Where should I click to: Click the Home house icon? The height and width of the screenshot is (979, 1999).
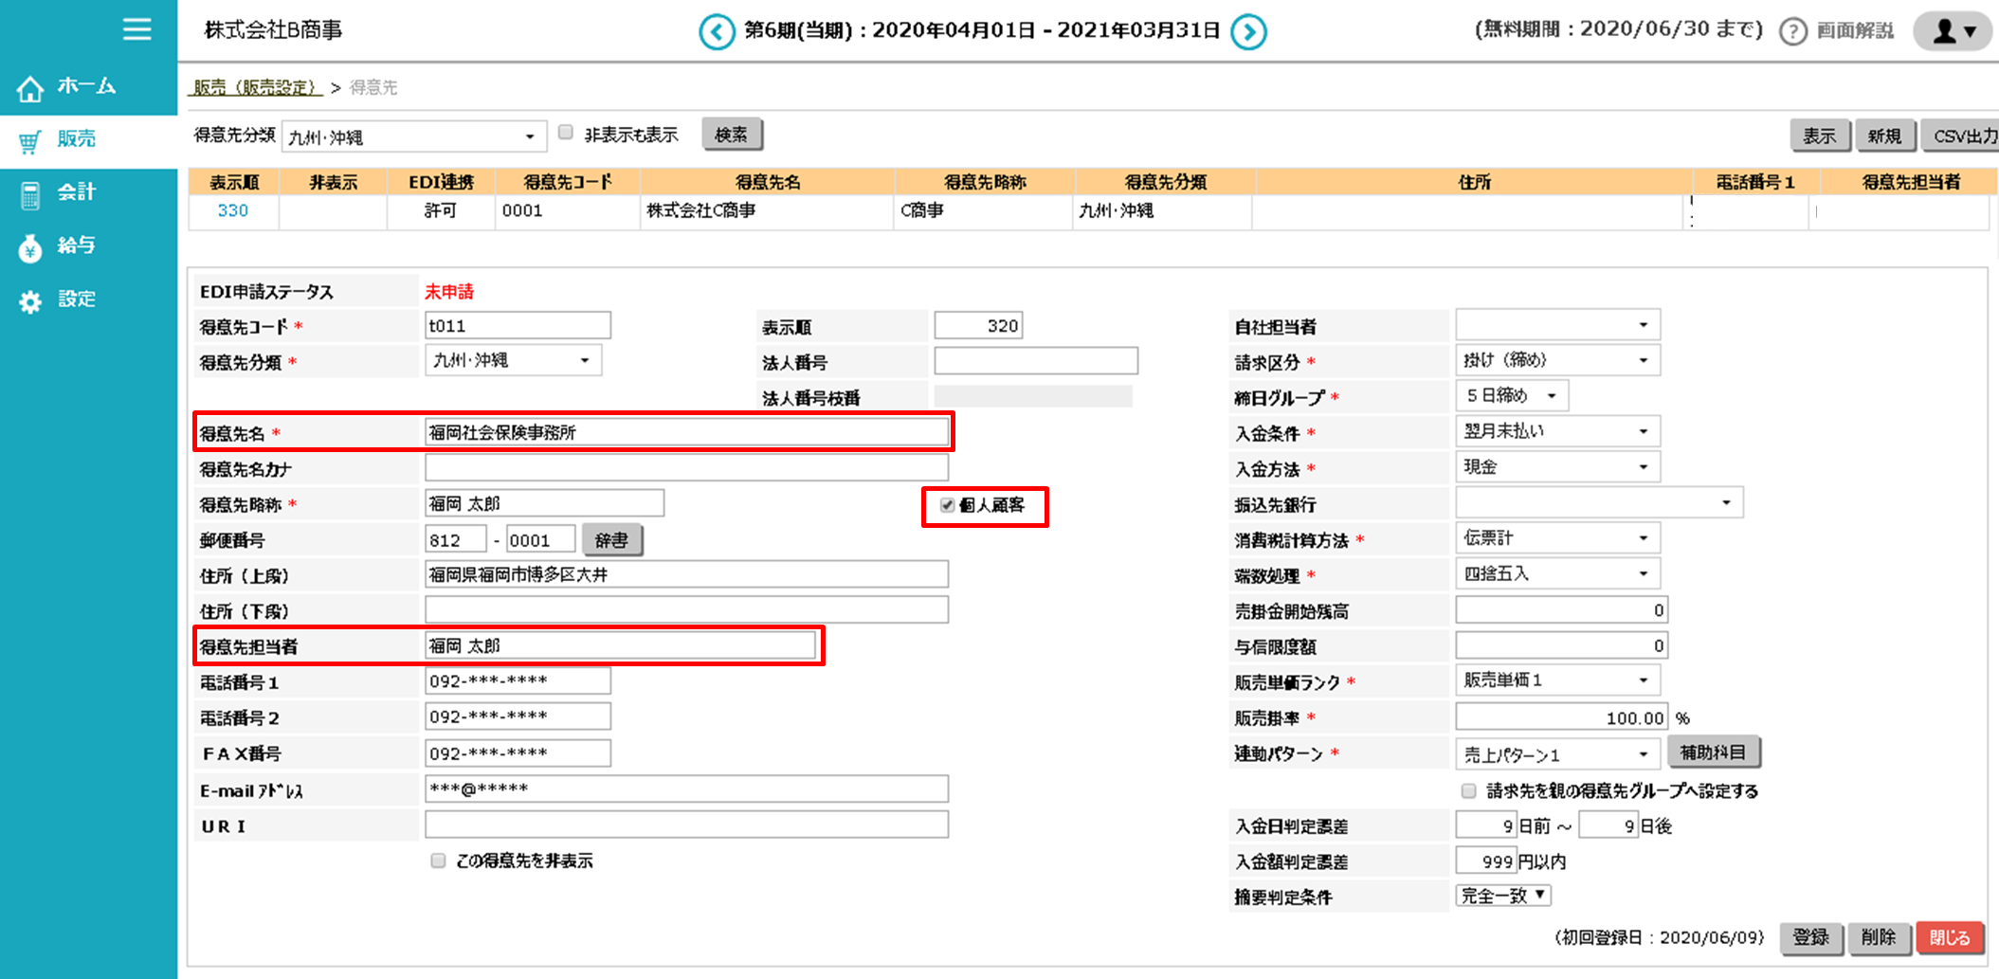30,88
